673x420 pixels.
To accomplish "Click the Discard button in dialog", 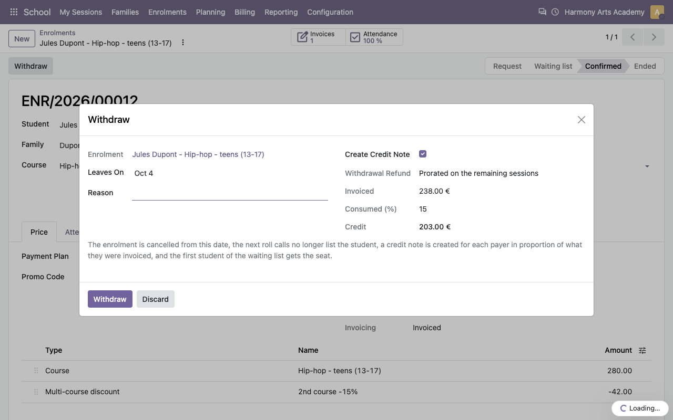I will point(156,299).
